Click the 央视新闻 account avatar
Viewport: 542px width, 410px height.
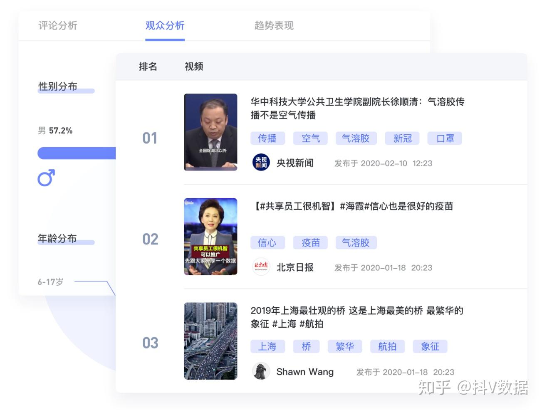tap(261, 163)
